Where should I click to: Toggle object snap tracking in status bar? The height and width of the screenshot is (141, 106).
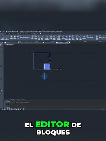coord(11,109)
